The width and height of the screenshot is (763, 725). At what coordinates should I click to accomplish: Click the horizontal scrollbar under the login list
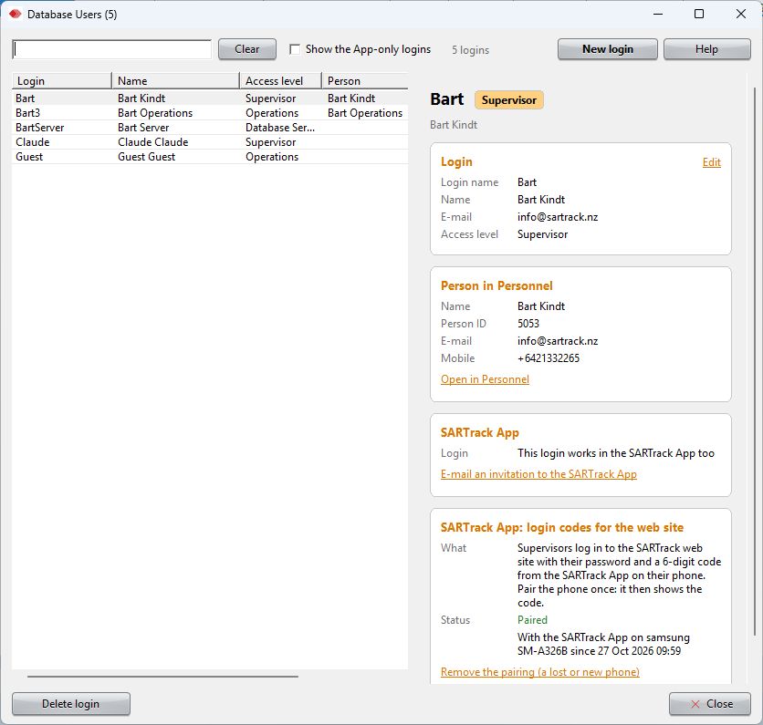[162, 677]
